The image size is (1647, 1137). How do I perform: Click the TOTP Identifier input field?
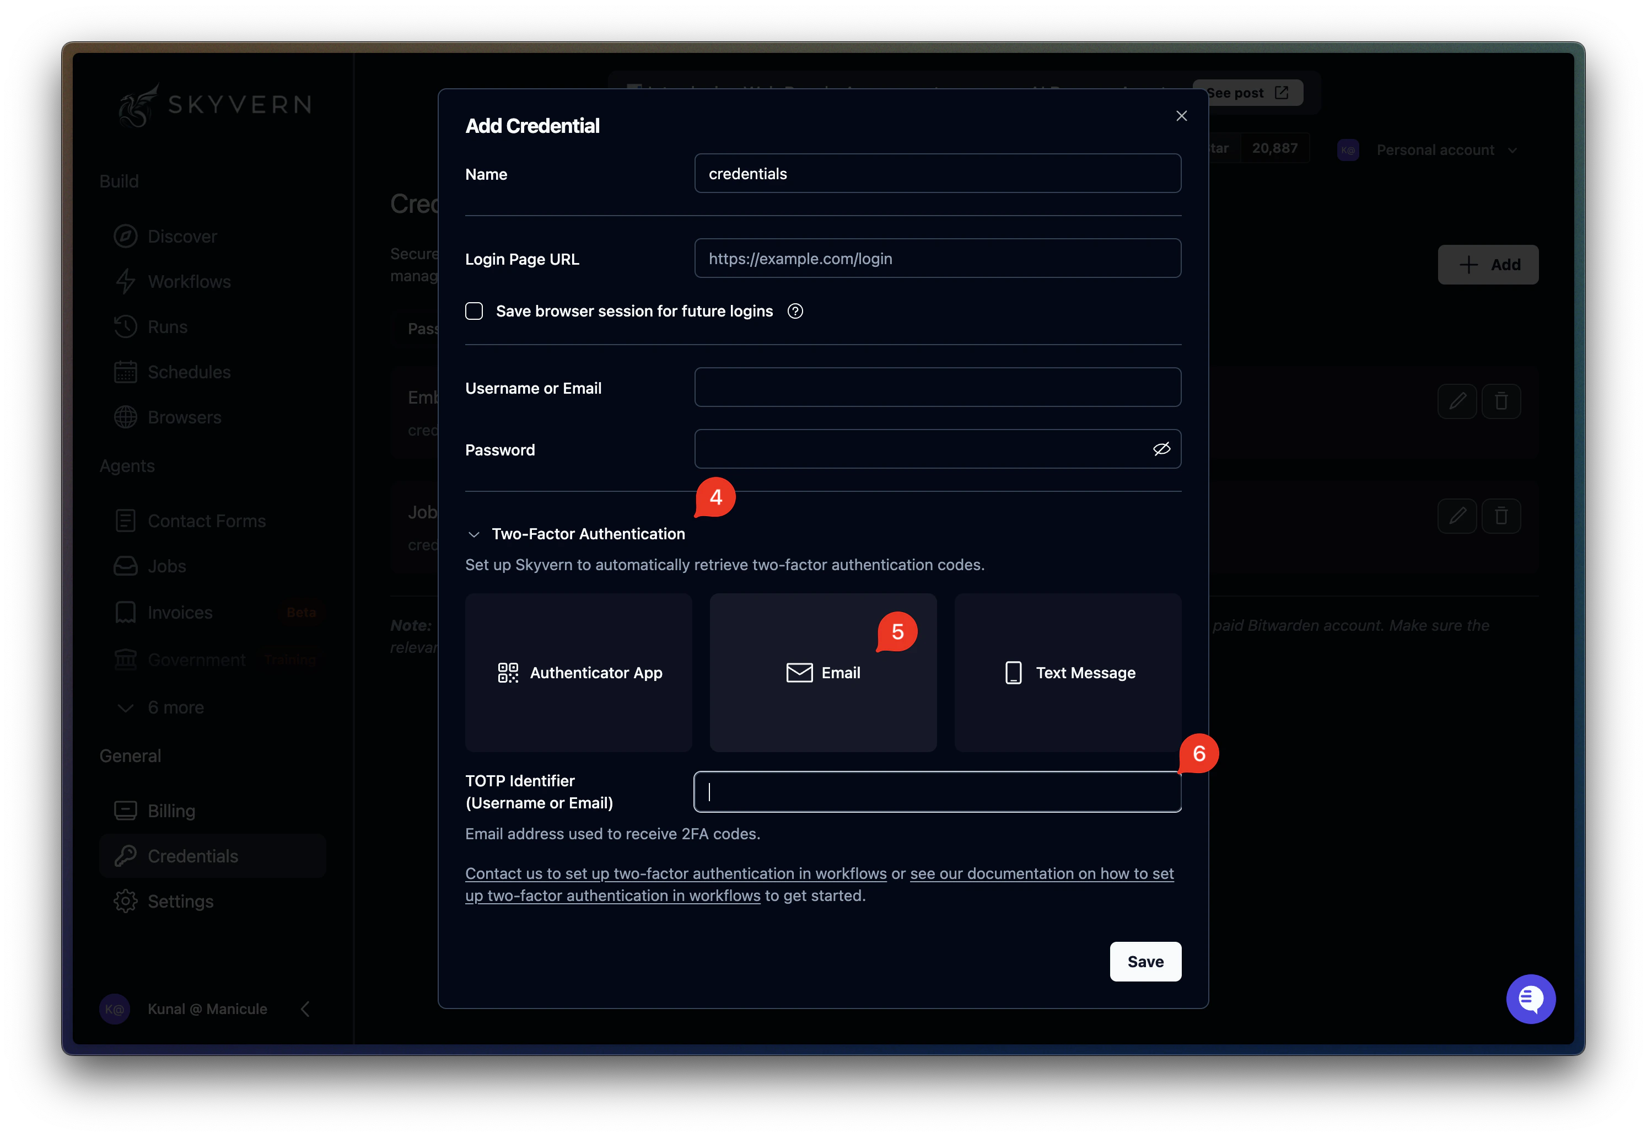[937, 791]
